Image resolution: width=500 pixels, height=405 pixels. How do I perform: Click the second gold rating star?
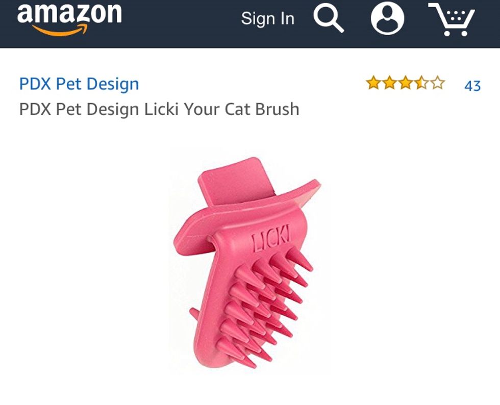[x=389, y=83]
